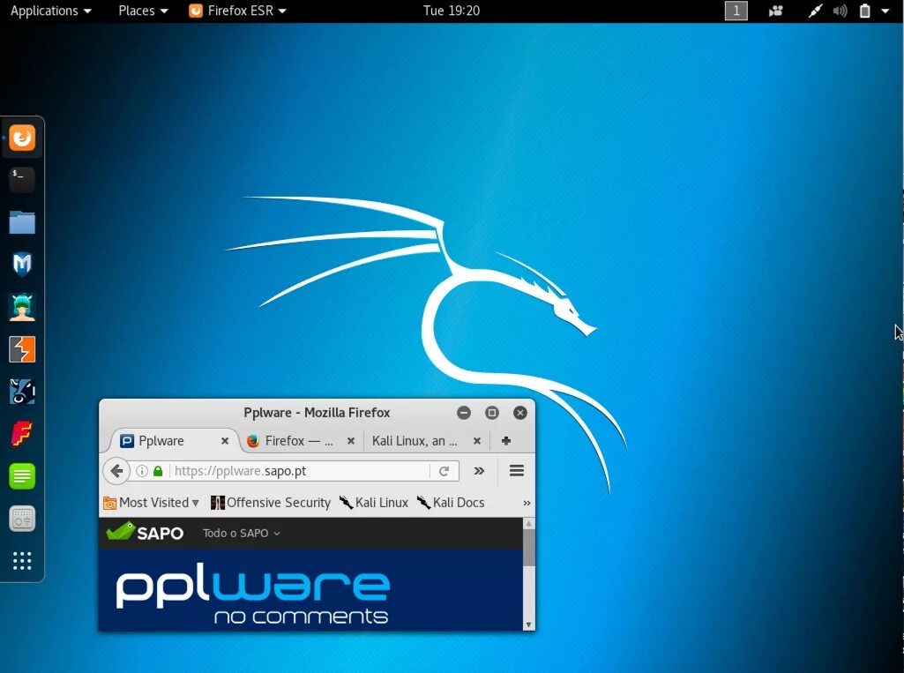
Task: Open the Kali Linux bookmark
Action: point(374,502)
